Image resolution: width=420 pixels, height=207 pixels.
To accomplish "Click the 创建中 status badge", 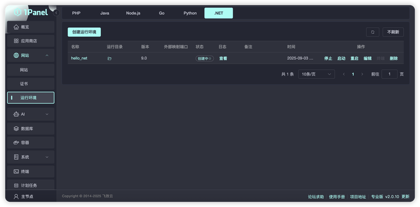I will [205, 58].
